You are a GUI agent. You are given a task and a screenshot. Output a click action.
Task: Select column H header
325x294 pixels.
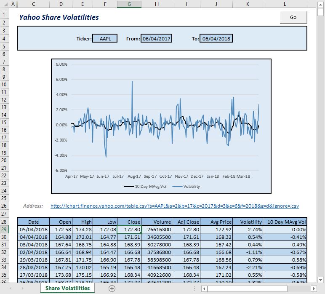point(157,4)
